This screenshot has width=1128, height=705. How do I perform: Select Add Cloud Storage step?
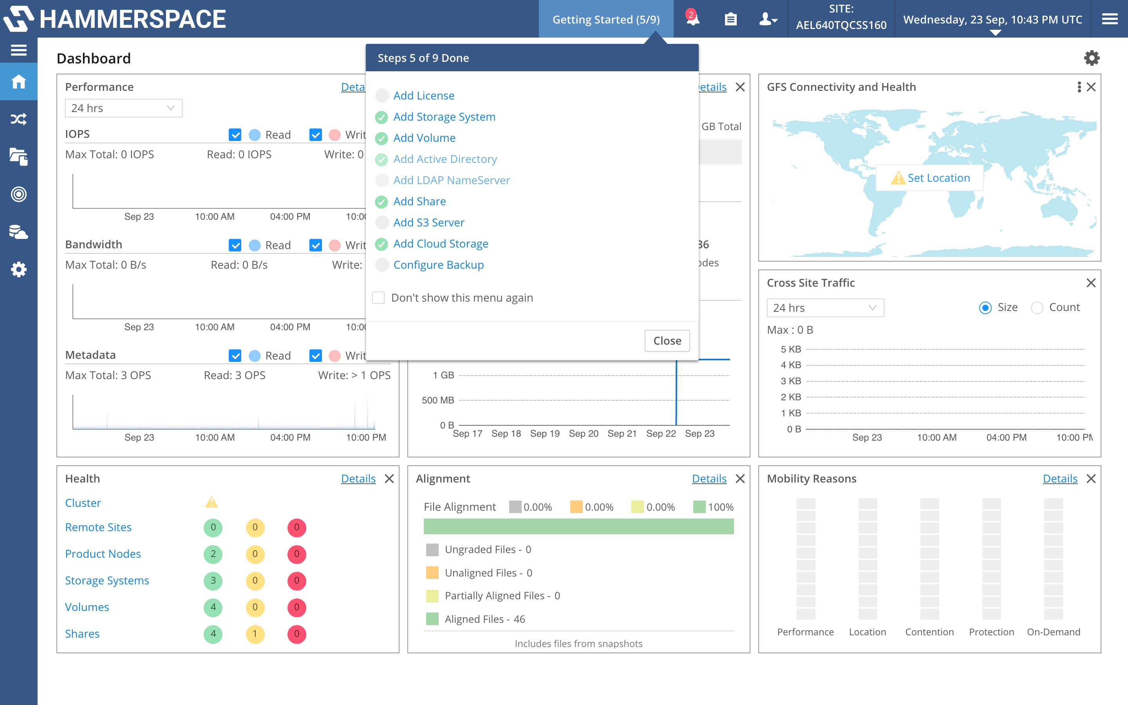[x=441, y=244]
